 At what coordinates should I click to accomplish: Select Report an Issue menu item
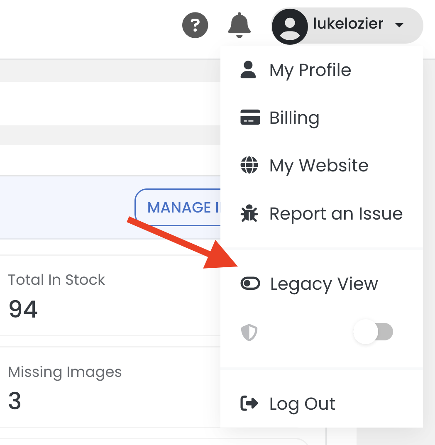point(322,213)
